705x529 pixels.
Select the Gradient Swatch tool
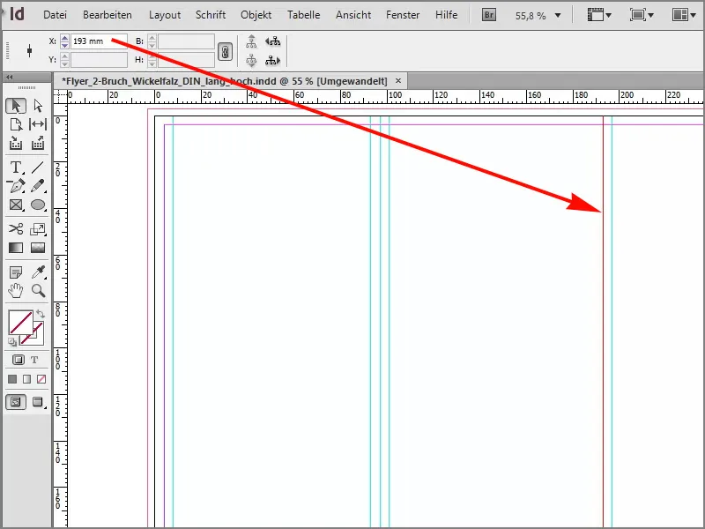point(16,248)
